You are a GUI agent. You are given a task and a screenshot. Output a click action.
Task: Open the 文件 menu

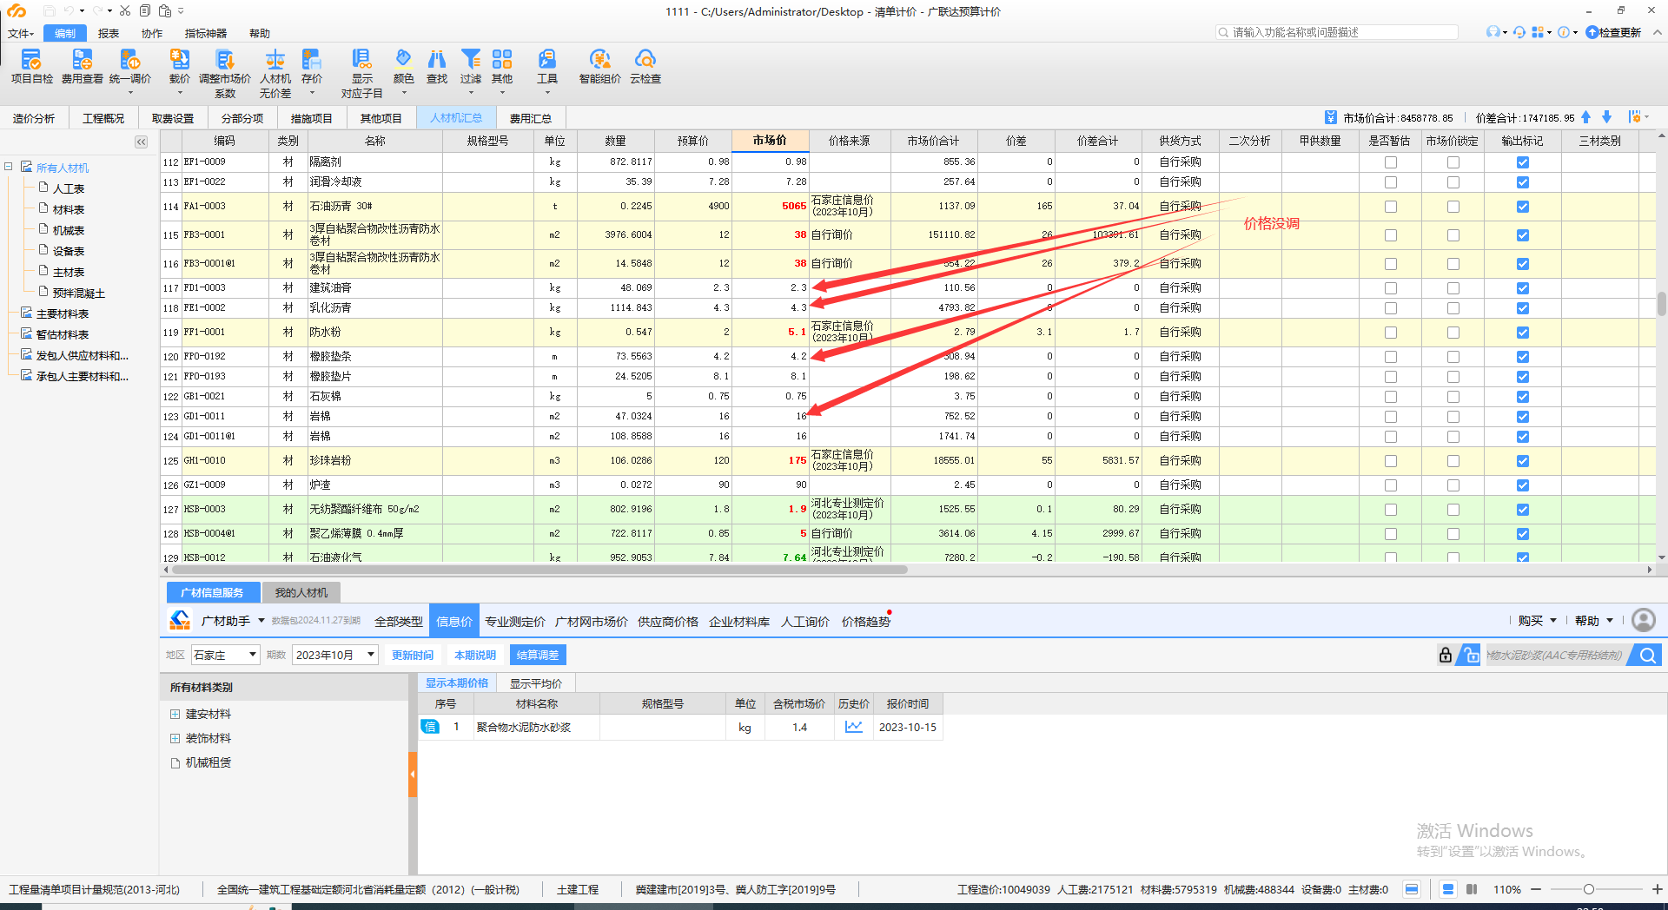[20, 33]
